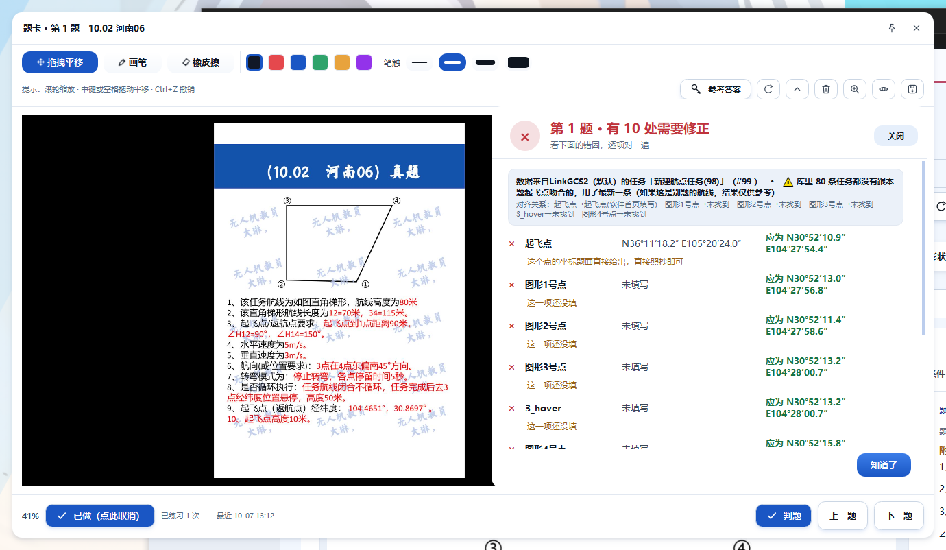Choose the thickest stroke width
This screenshot has height=550, width=946.
[x=518, y=62]
